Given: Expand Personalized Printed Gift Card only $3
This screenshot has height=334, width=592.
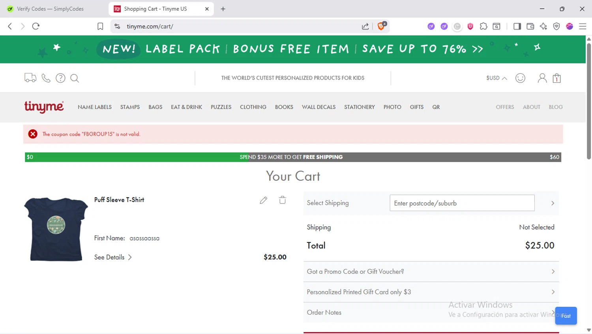Looking at the screenshot, I should pos(431,292).
